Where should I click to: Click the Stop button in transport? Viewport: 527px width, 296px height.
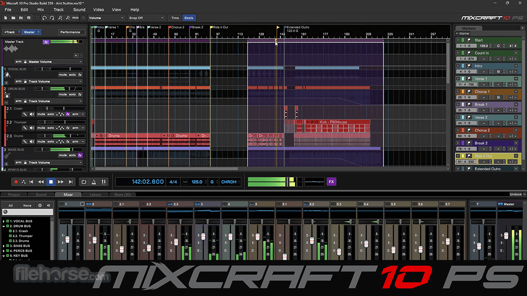point(51,182)
